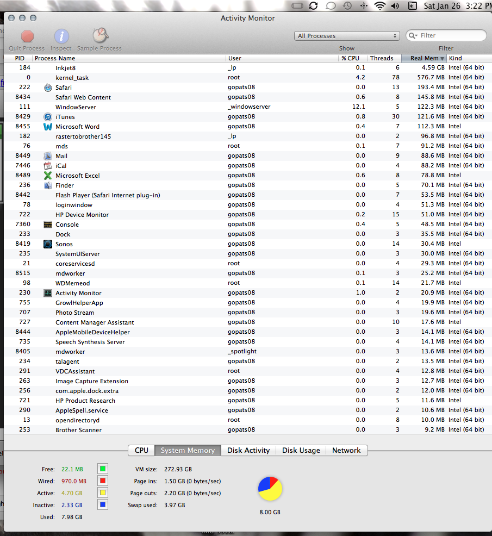
Task: Select the Microsoft Word icon
Action: [x=48, y=127]
